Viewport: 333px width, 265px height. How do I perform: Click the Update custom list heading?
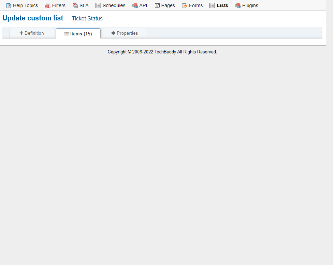(32, 18)
